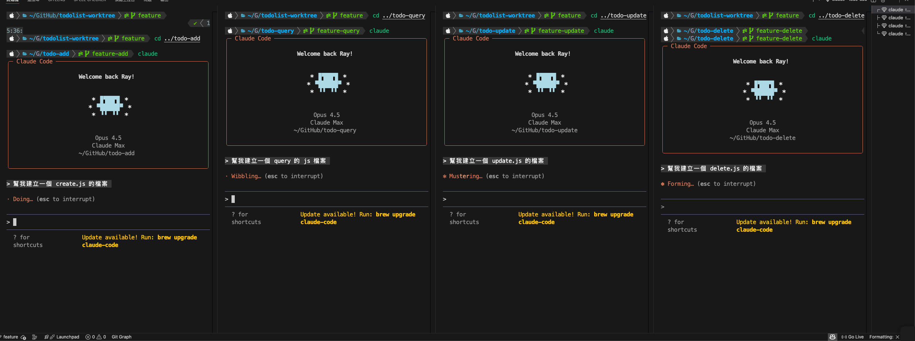This screenshot has width=915, height=341.
Task: Click the '~/GitHub/todo-add' path in welcome box
Action: (x=106, y=153)
